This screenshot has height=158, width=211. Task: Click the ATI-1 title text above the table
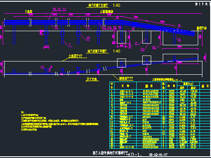[178, 81]
